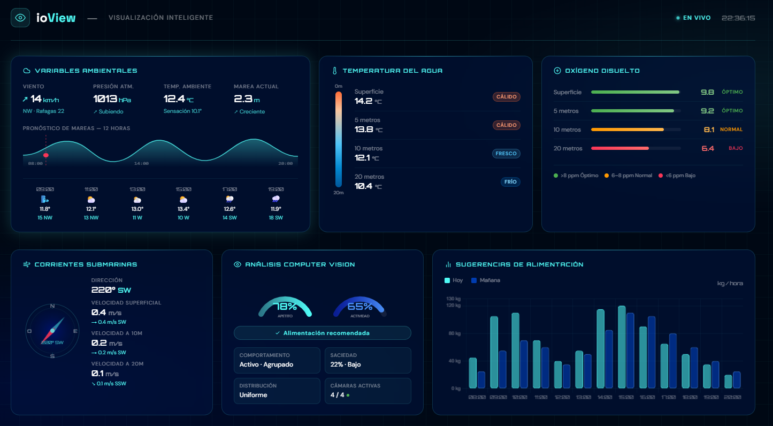Image resolution: width=773 pixels, height=426 pixels.
Task: Click the FRÍO badge on 20 metros reading
Action: tap(510, 181)
